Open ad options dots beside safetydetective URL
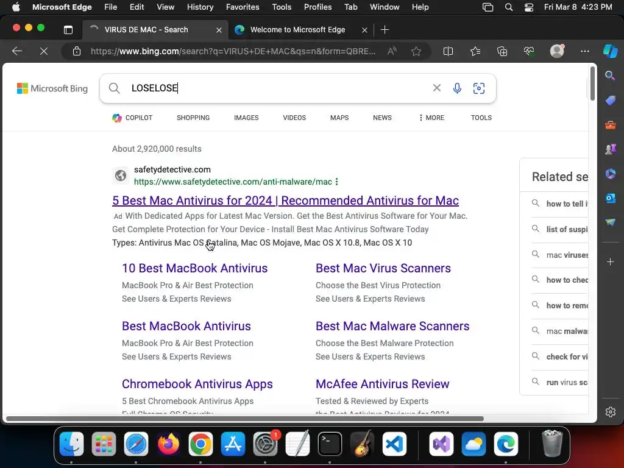The width and height of the screenshot is (624, 468). coord(336,182)
